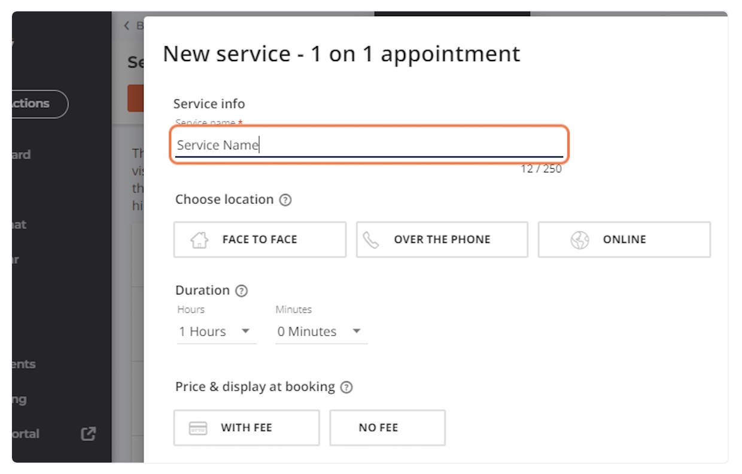Click the globe icon in Online button
Screen dimensions: 742x474
coord(579,240)
